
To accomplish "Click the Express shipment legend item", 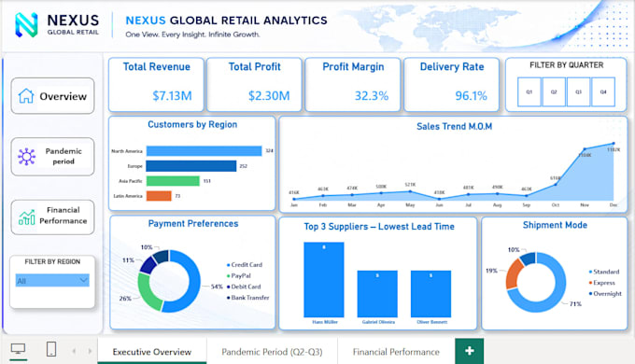I will click(x=602, y=283).
